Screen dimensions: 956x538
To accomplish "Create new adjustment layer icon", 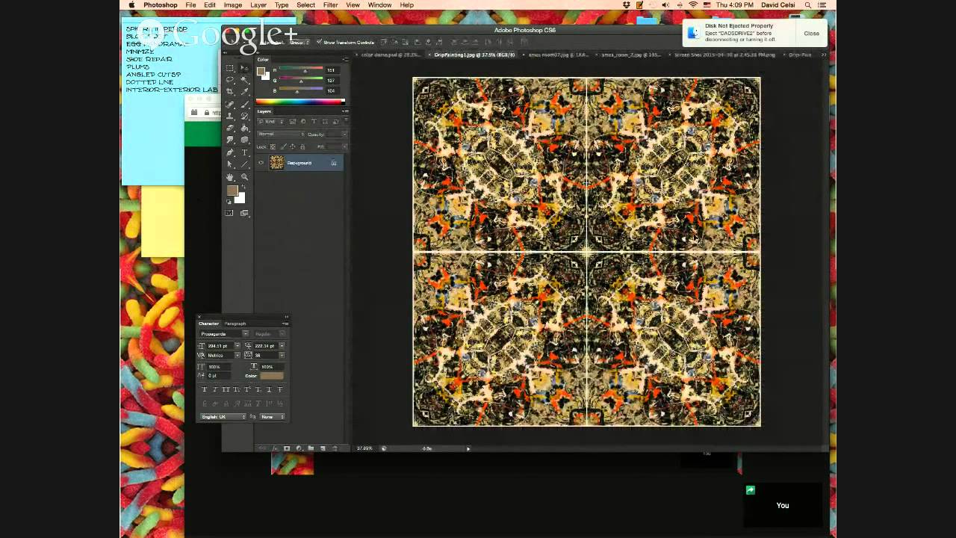I will coord(299,448).
